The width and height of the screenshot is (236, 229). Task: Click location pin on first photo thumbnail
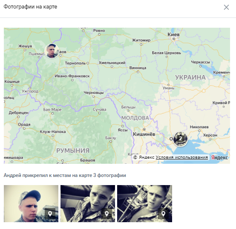click(x=50, y=214)
